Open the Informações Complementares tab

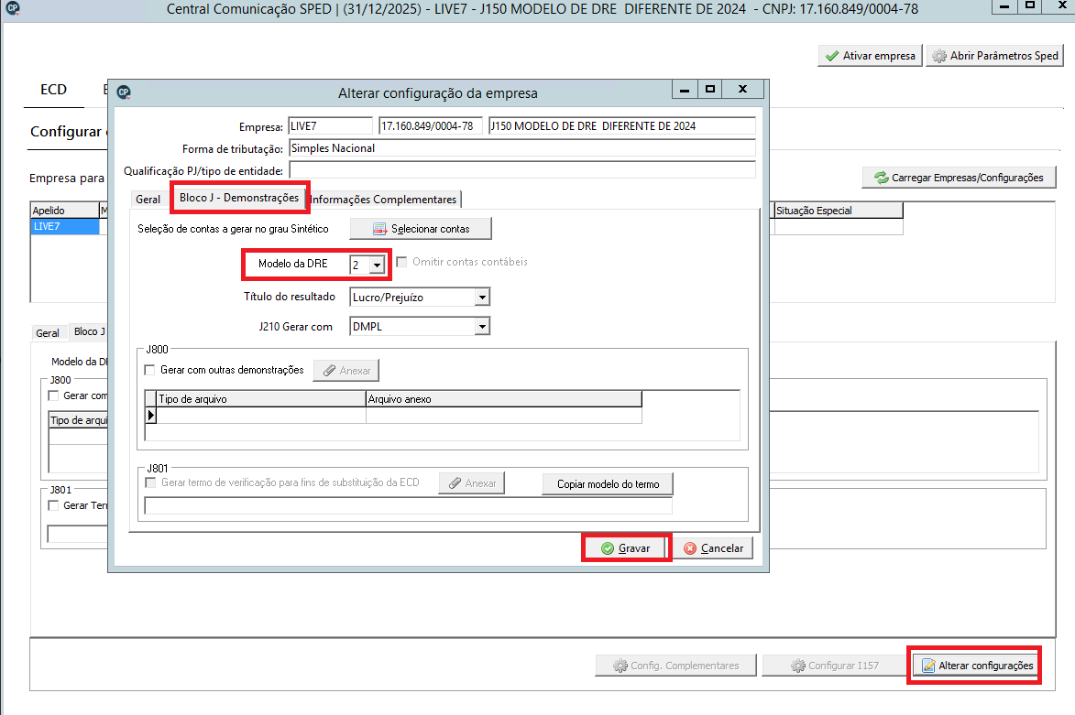pyautogui.click(x=383, y=200)
